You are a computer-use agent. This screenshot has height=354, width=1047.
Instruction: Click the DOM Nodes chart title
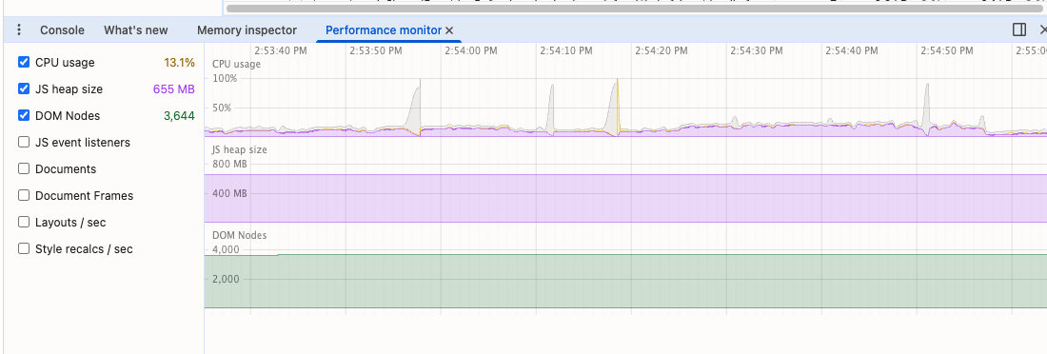[x=239, y=235]
